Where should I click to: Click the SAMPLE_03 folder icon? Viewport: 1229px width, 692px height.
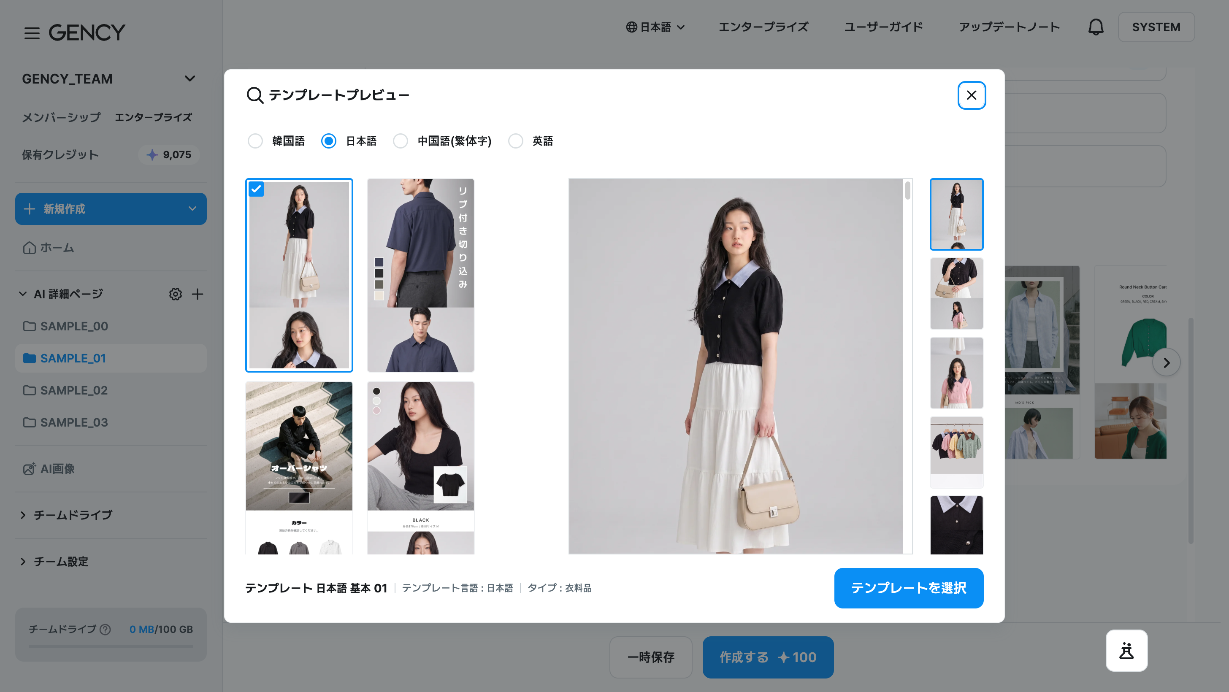click(29, 422)
